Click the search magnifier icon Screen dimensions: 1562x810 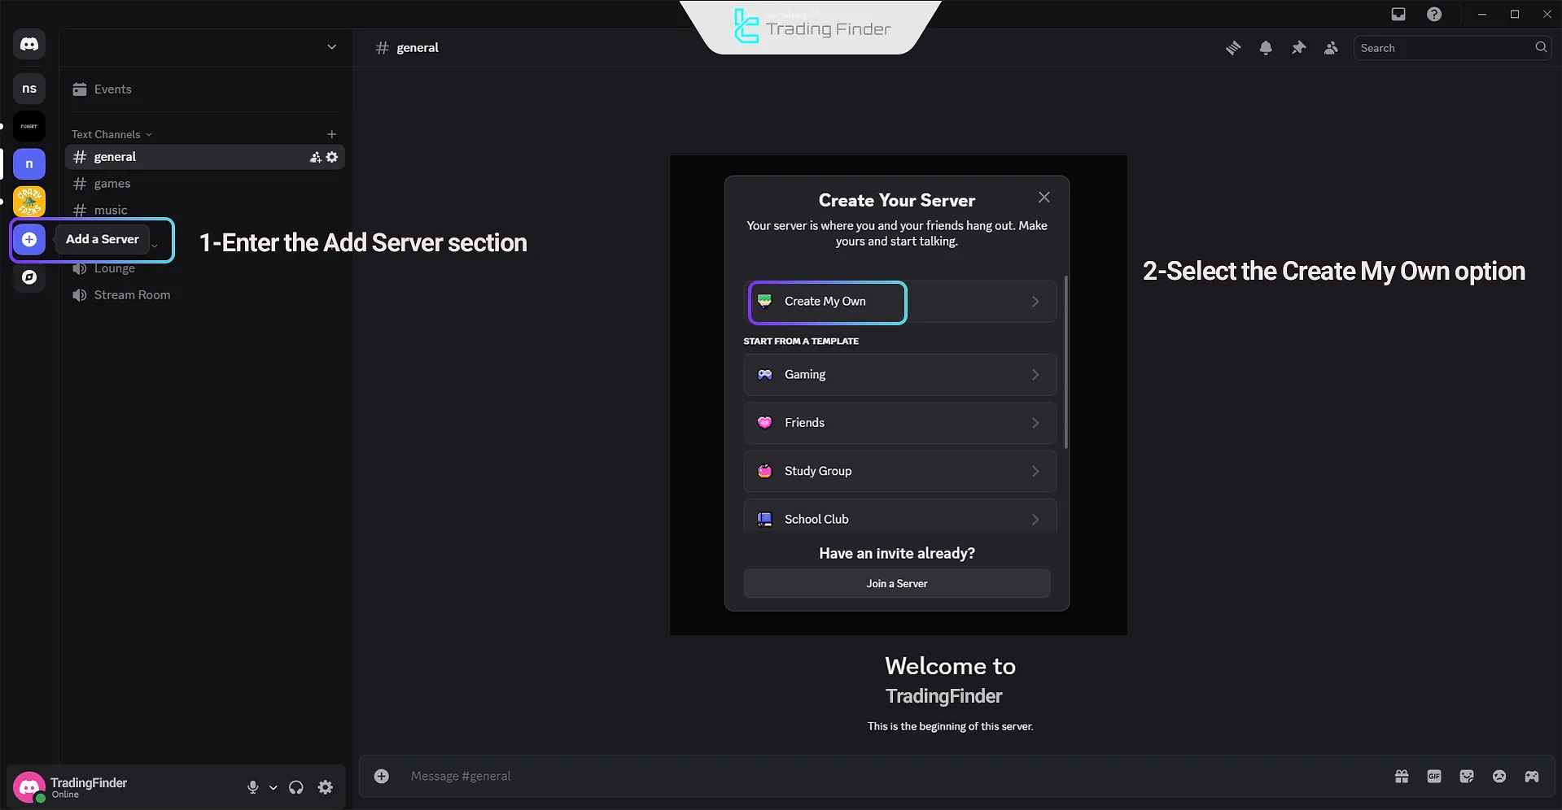(x=1541, y=47)
